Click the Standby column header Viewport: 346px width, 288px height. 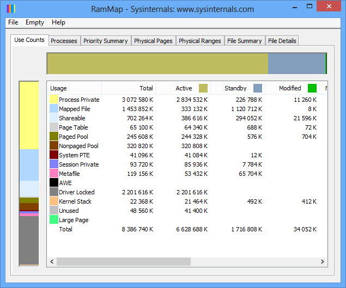(238, 88)
